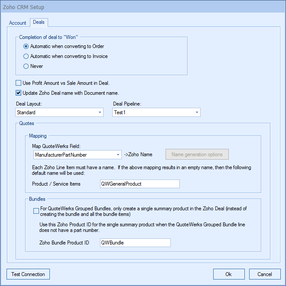
Task: Click the Product / Service Items text field
Action: 139,184
